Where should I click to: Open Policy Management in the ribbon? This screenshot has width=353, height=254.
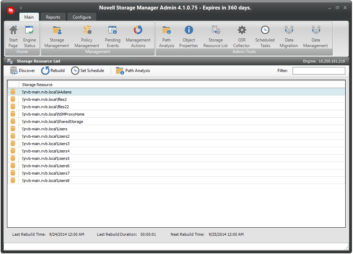click(87, 37)
